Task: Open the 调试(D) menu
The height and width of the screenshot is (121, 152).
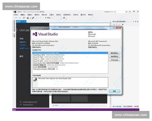Action: [x=37, y=15]
